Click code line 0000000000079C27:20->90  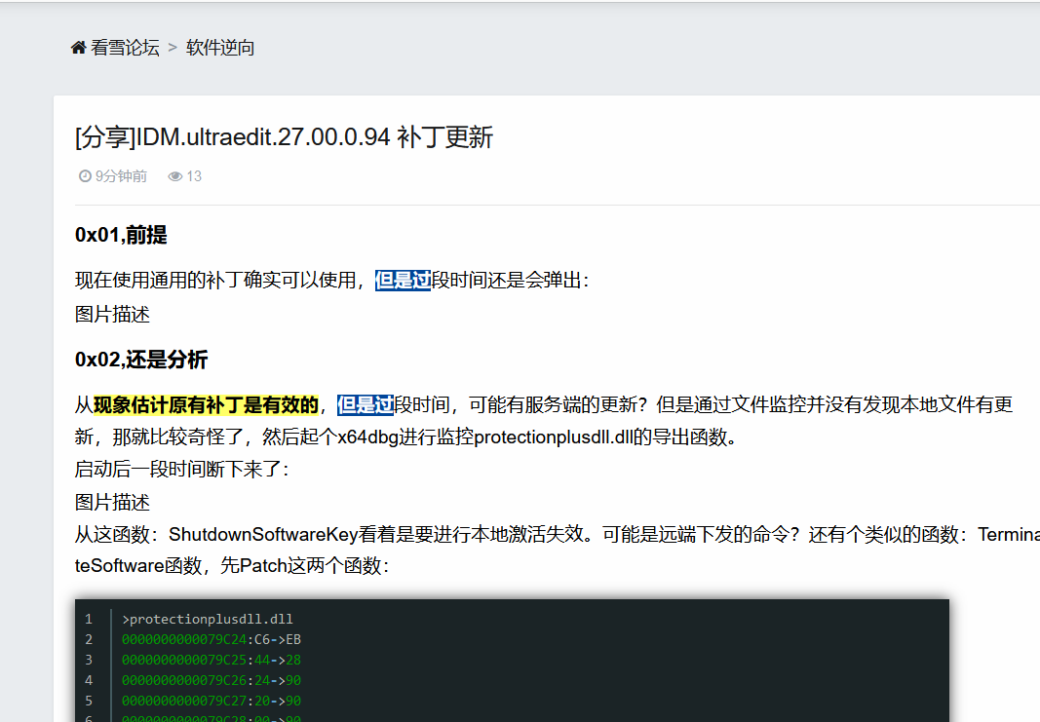tap(212, 701)
